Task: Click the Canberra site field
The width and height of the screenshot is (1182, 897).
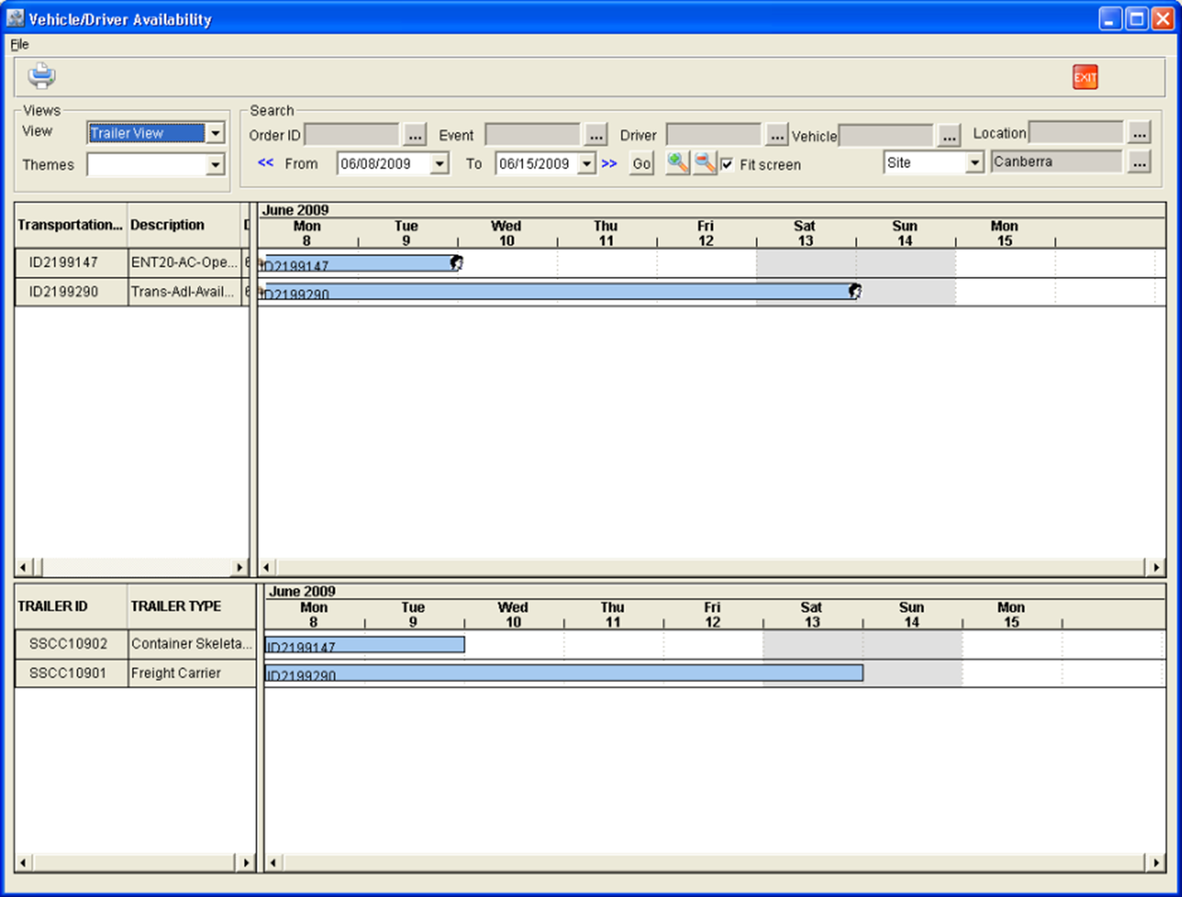Action: 1057,162
